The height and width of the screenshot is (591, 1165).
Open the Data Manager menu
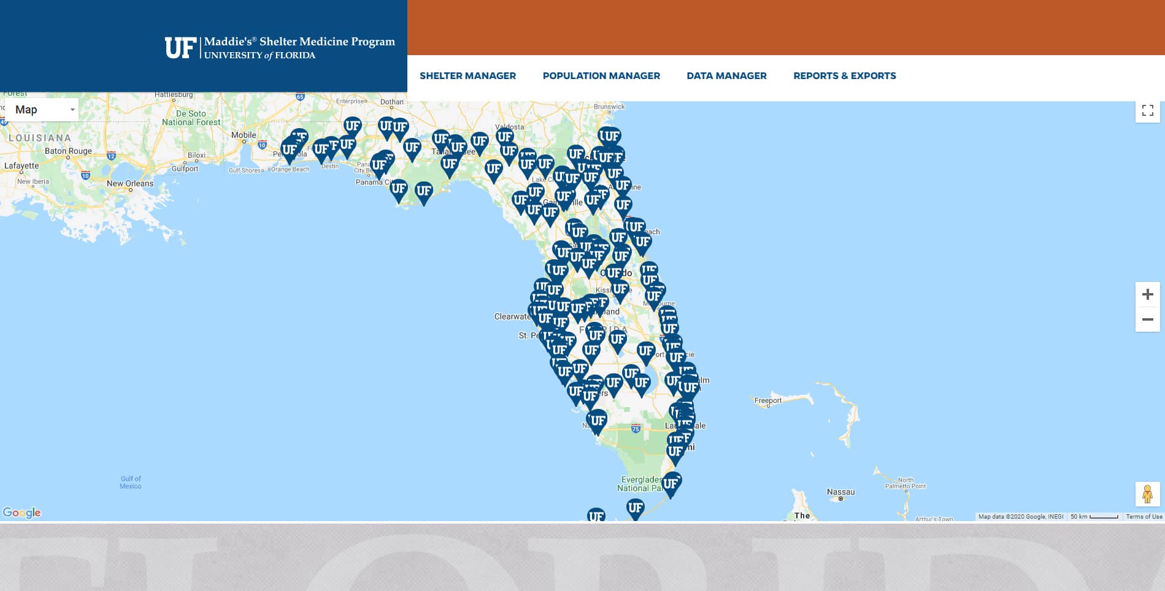pyautogui.click(x=726, y=75)
